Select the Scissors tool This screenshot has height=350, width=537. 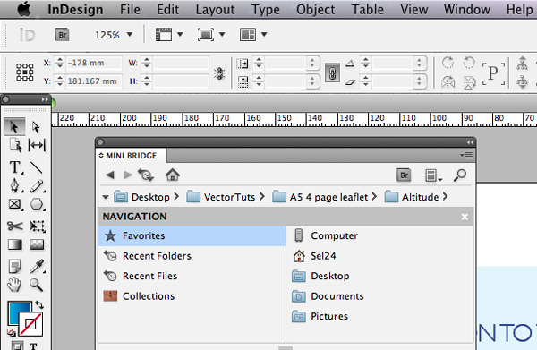[x=14, y=226]
